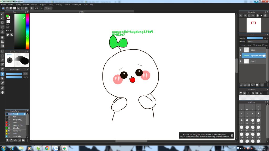
Task: Select the Watercolor brush
Action: tap(15, 136)
